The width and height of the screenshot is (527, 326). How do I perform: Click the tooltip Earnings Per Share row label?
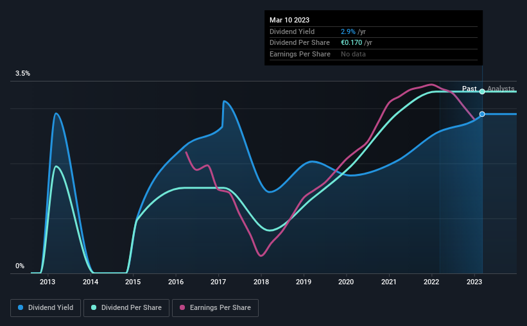[x=300, y=54]
